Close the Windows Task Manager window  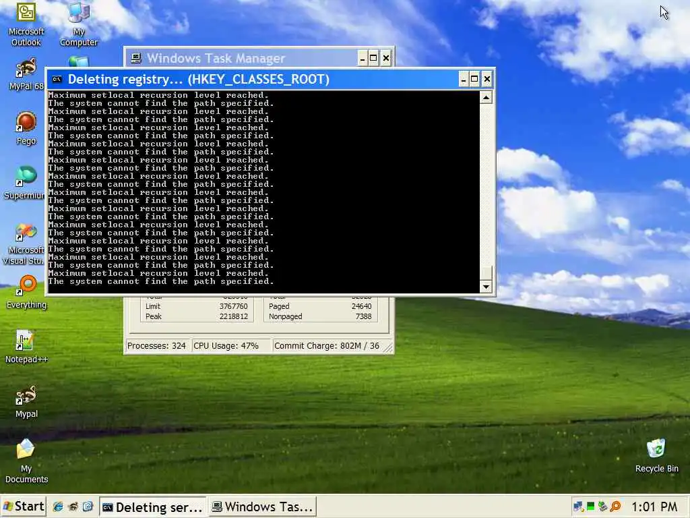point(386,58)
